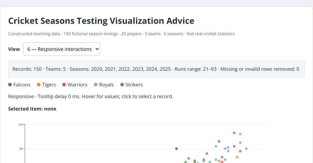Click the Tigers orange legend dot

click(x=39, y=84)
